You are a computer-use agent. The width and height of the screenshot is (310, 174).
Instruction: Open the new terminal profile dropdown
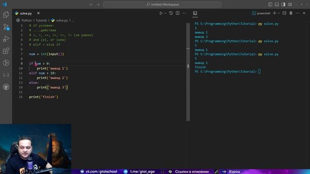(279, 13)
